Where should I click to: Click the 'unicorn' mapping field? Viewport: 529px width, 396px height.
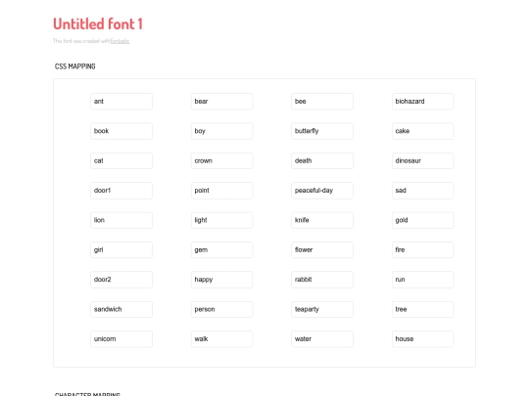click(121, 339)
